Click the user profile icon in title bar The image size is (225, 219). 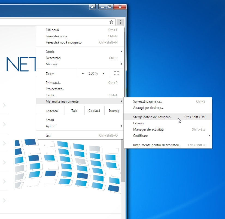[x=92, y=7]
